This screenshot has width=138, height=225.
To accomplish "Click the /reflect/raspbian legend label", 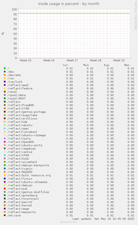I will 22,148.
